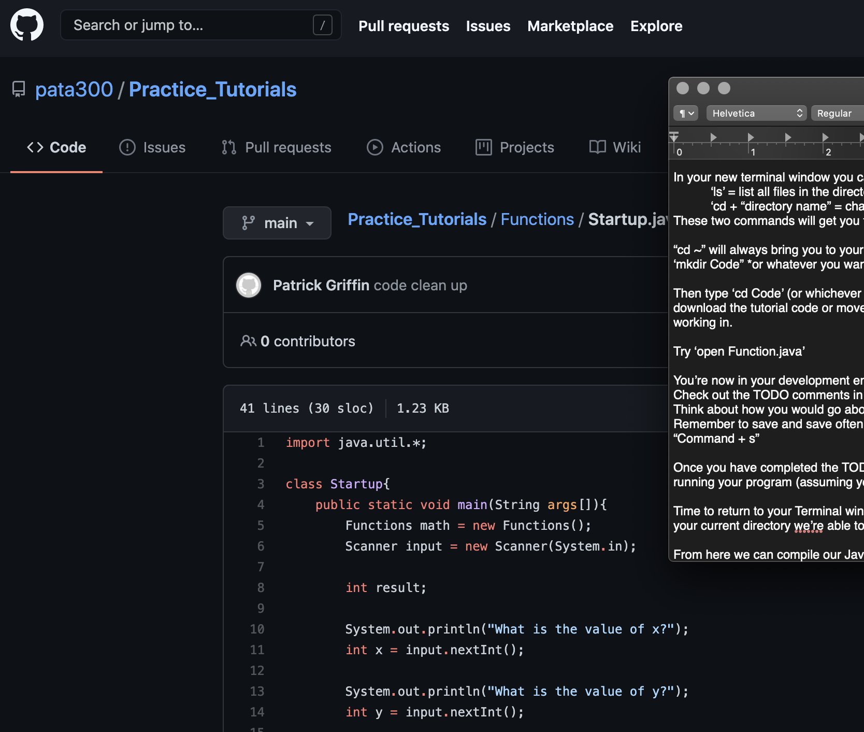Open the Projects tab
Screen dimensions: 864x732
point(515,147)
